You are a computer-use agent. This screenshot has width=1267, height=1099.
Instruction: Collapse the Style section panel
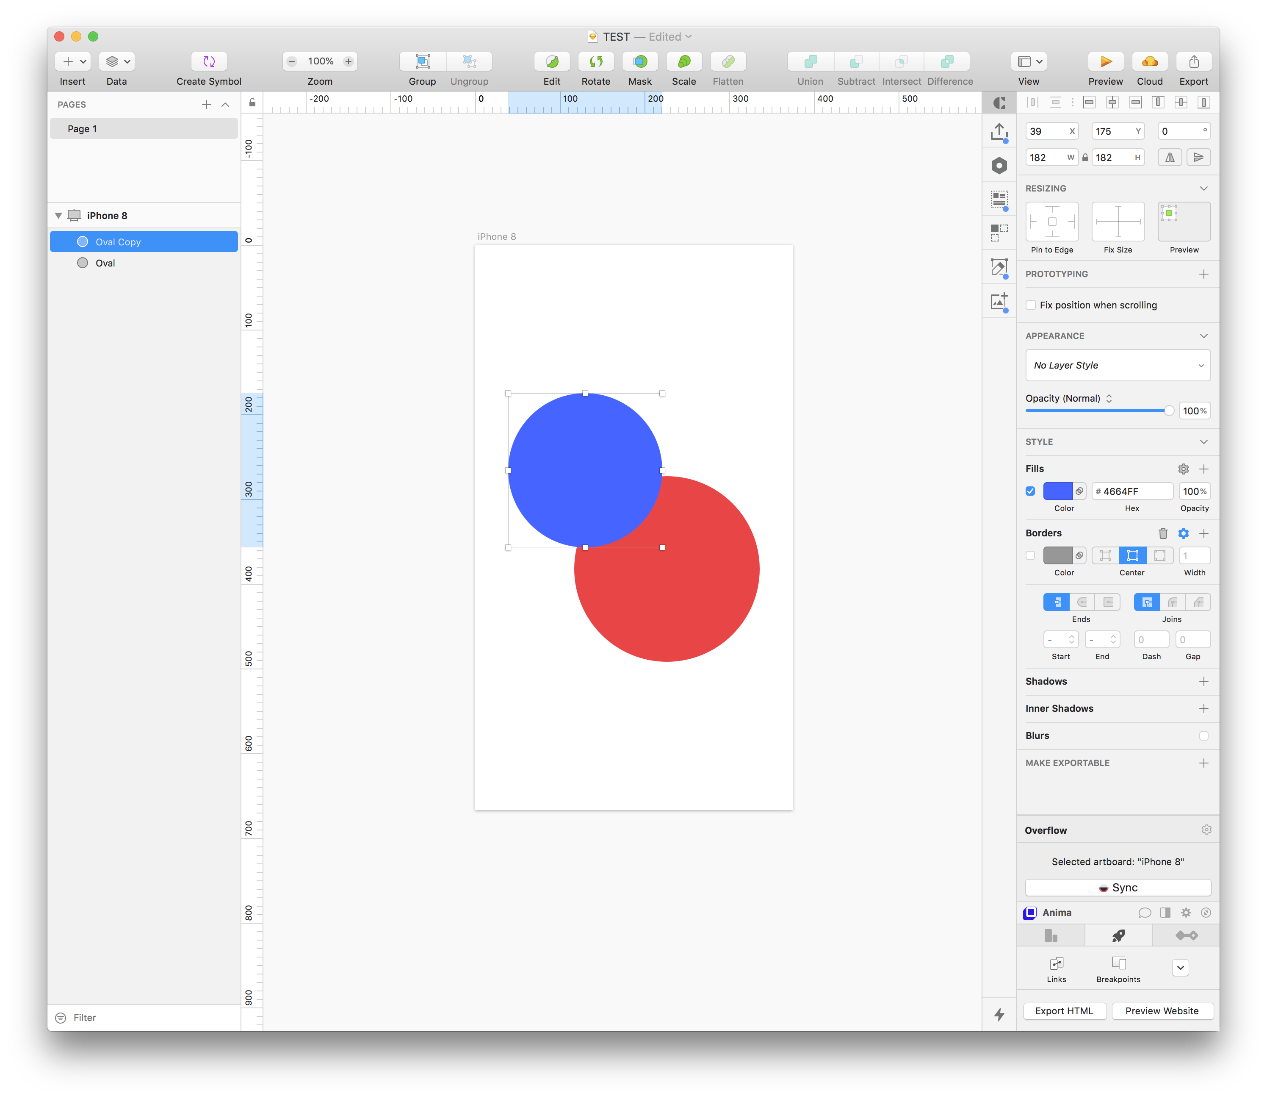(x=1203, y=441)
